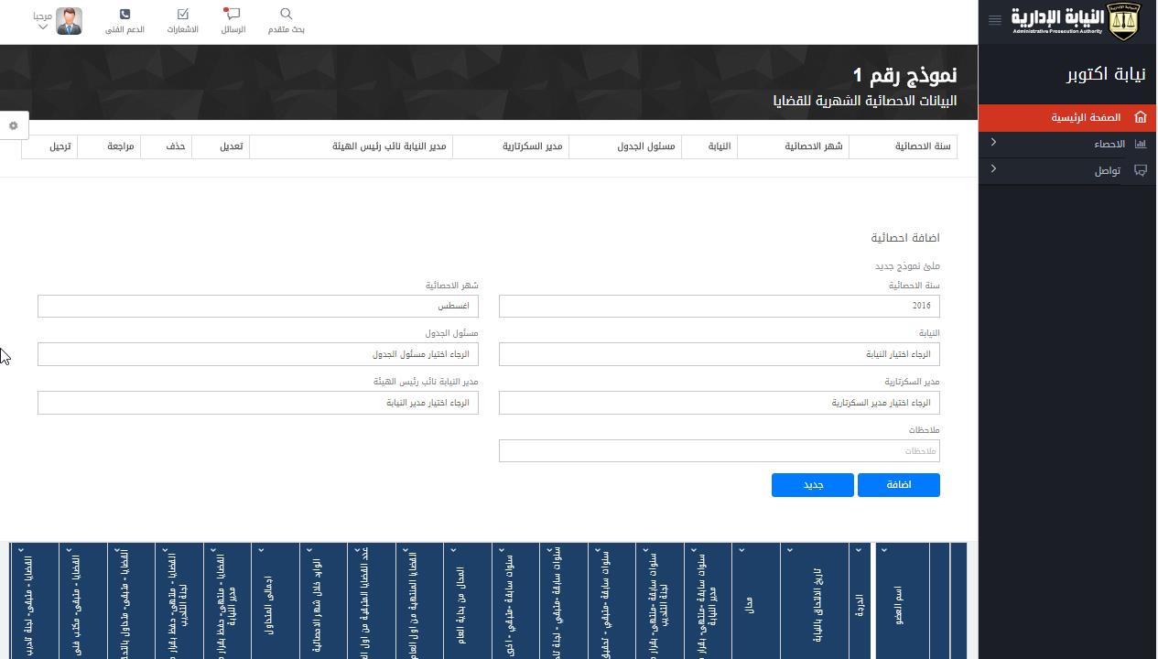Open the مدير السكرتارية selection dropdown
This screenshot has width=1158, height=659.
click(719, 403)
